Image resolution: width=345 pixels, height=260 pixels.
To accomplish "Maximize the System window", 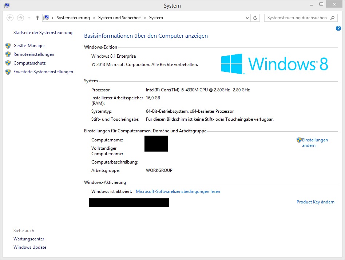I will (321, 4).
